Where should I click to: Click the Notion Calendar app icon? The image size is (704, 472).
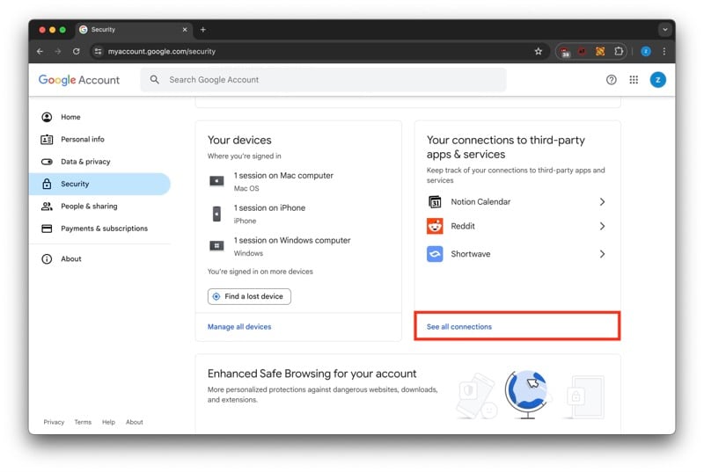pos(435,201)
